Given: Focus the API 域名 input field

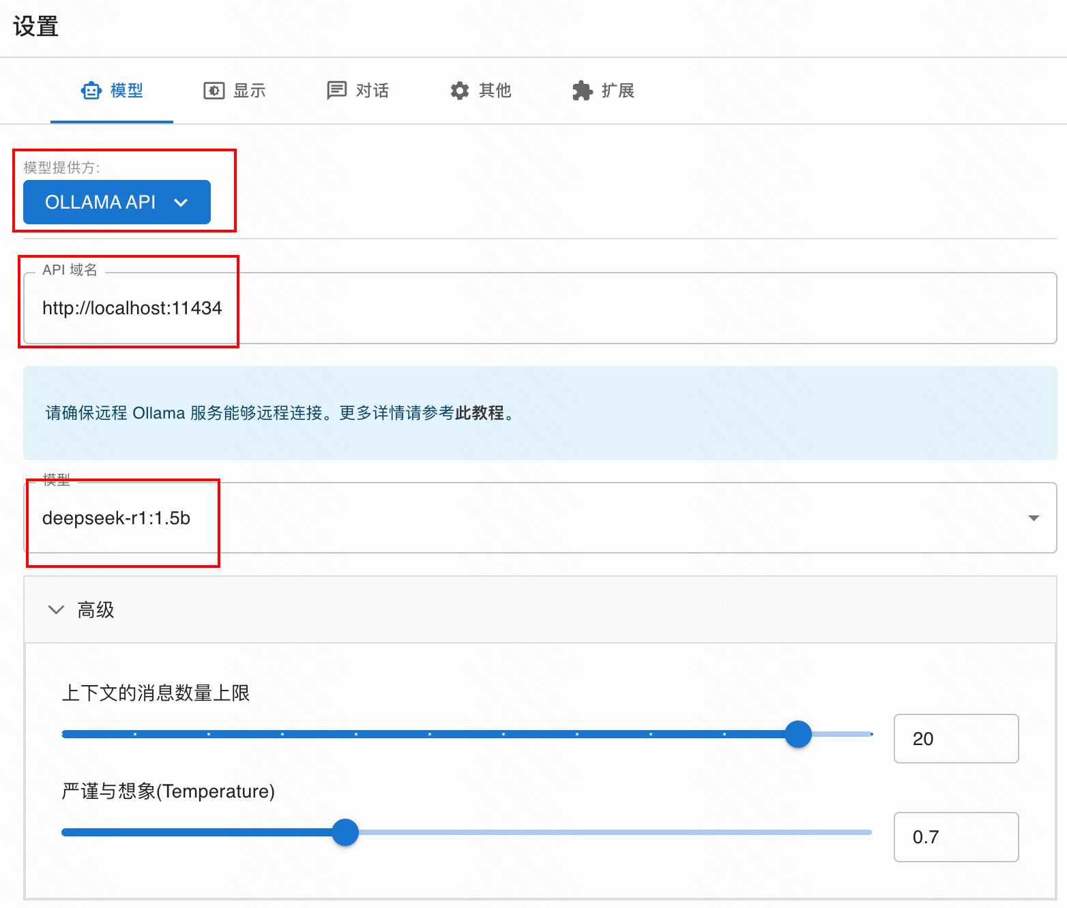Looking at the screenshot, I should click(539, 309).
